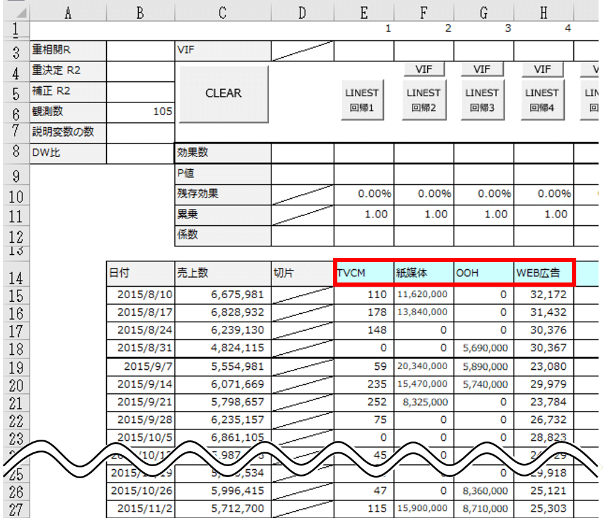Select the 紙媒体 value 20,340,000

424,367
